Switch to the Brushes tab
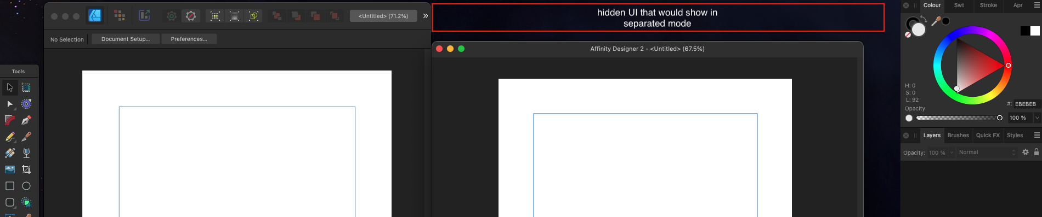Screen dimensions: 1042x217 pyautogui.click(x=958, y=135)
